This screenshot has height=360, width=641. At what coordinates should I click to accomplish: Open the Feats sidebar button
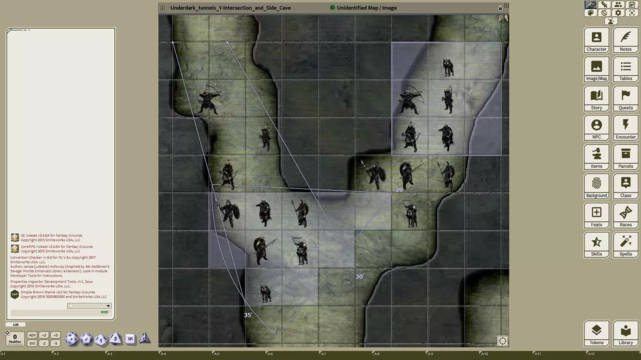tap(596, 216)
